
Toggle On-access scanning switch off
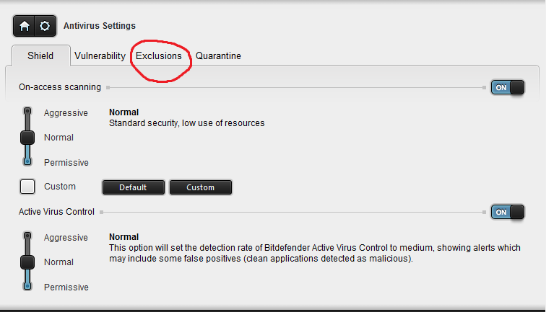(x=508, y=87)
